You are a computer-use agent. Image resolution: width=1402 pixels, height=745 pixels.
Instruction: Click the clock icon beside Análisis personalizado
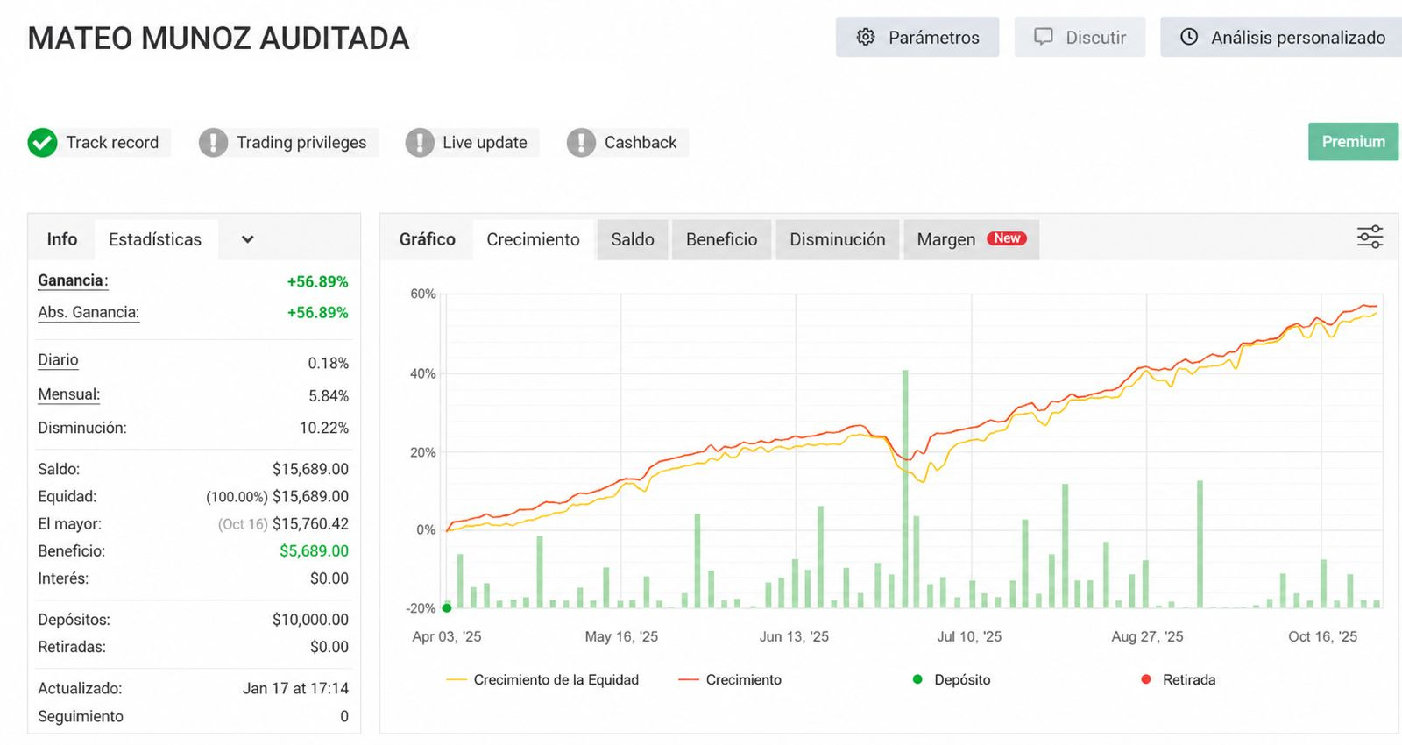point(1189,37)
